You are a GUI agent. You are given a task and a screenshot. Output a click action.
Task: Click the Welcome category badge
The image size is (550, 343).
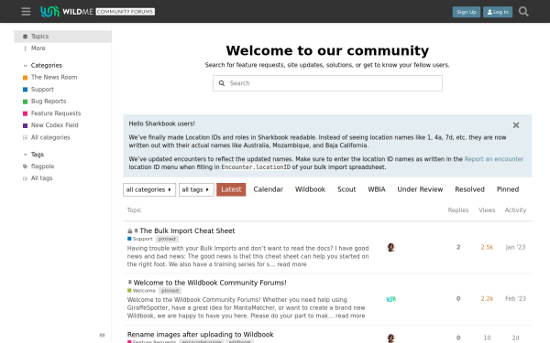click(141, 291)
